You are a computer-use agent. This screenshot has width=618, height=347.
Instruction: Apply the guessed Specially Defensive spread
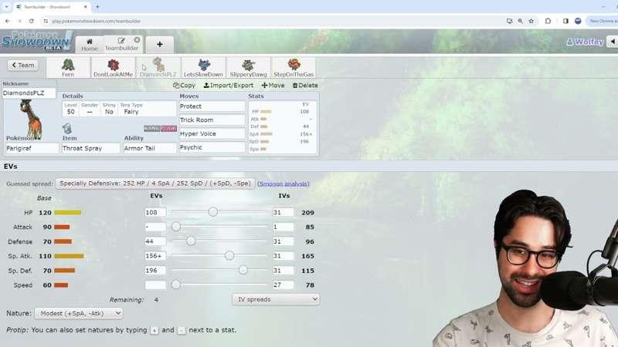click(x=155, y=184)
